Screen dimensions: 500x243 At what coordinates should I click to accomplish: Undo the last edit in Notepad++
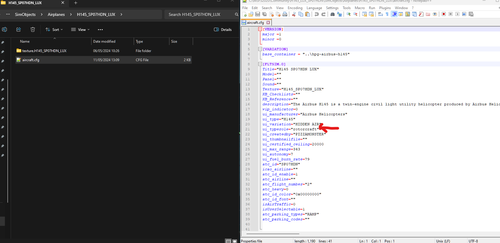pyautogui.click(x=316, y=14)
